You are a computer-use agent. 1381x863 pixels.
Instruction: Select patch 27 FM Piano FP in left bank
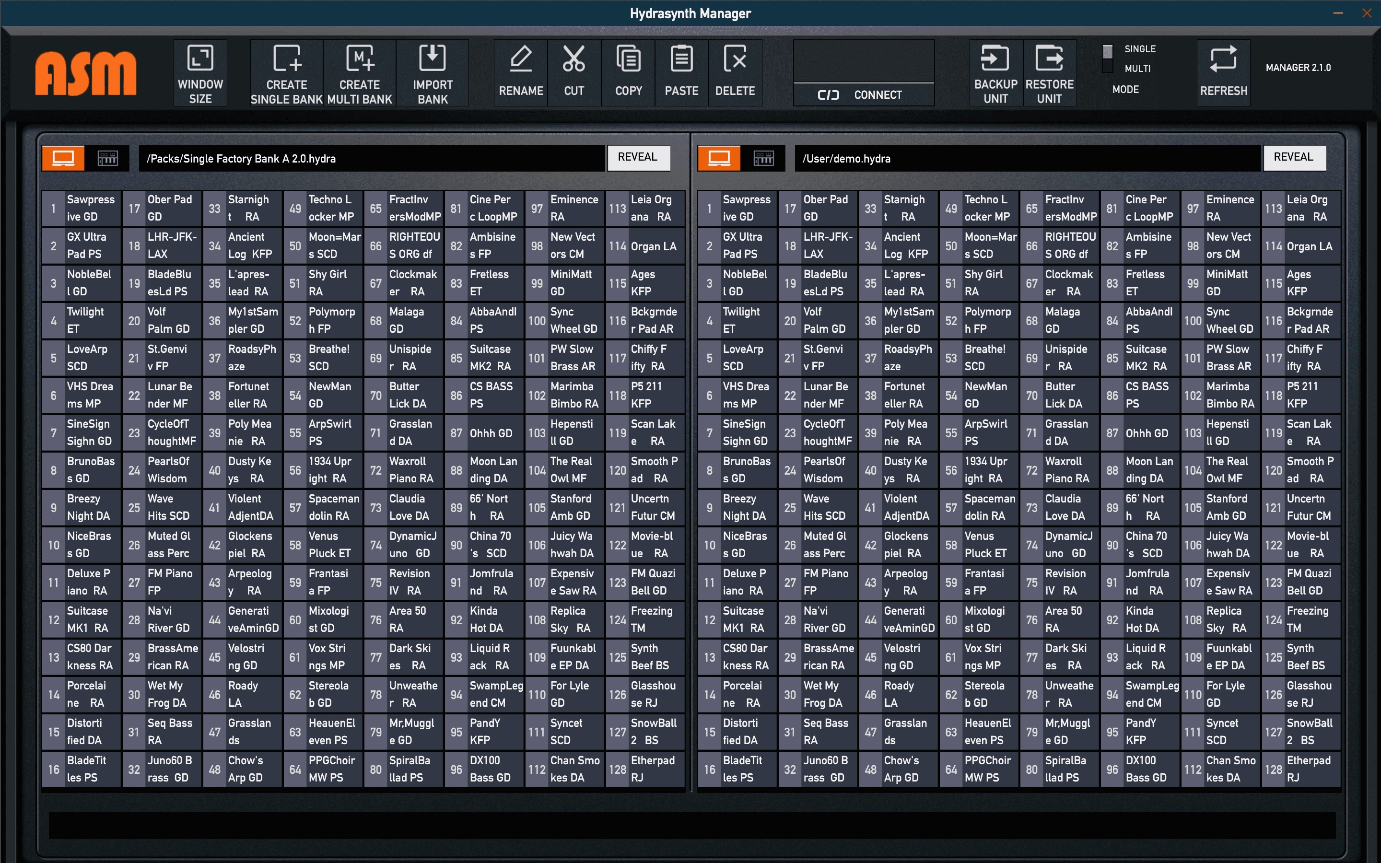(x=162, y=582)
